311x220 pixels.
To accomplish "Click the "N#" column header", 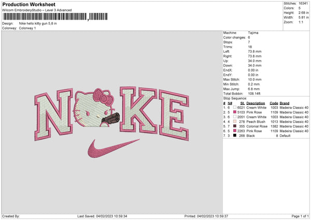I will (230, 103).
